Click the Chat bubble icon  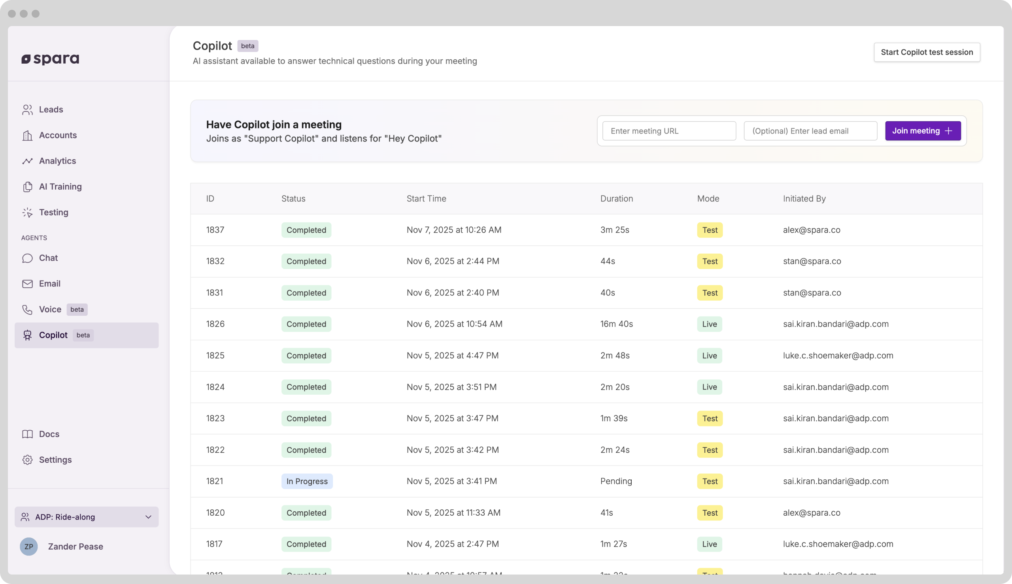tap(27, 258)
